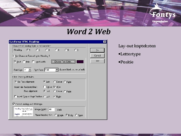Image resolution: width=181 pixels, height=136 pixels.
Task: Select Left rule alignment radio
Action: tap(45, 91)
